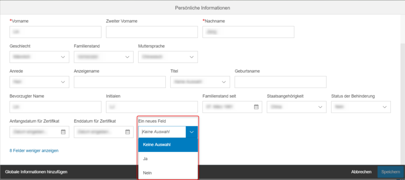Open the Anrede dropdown

point(63,82)
